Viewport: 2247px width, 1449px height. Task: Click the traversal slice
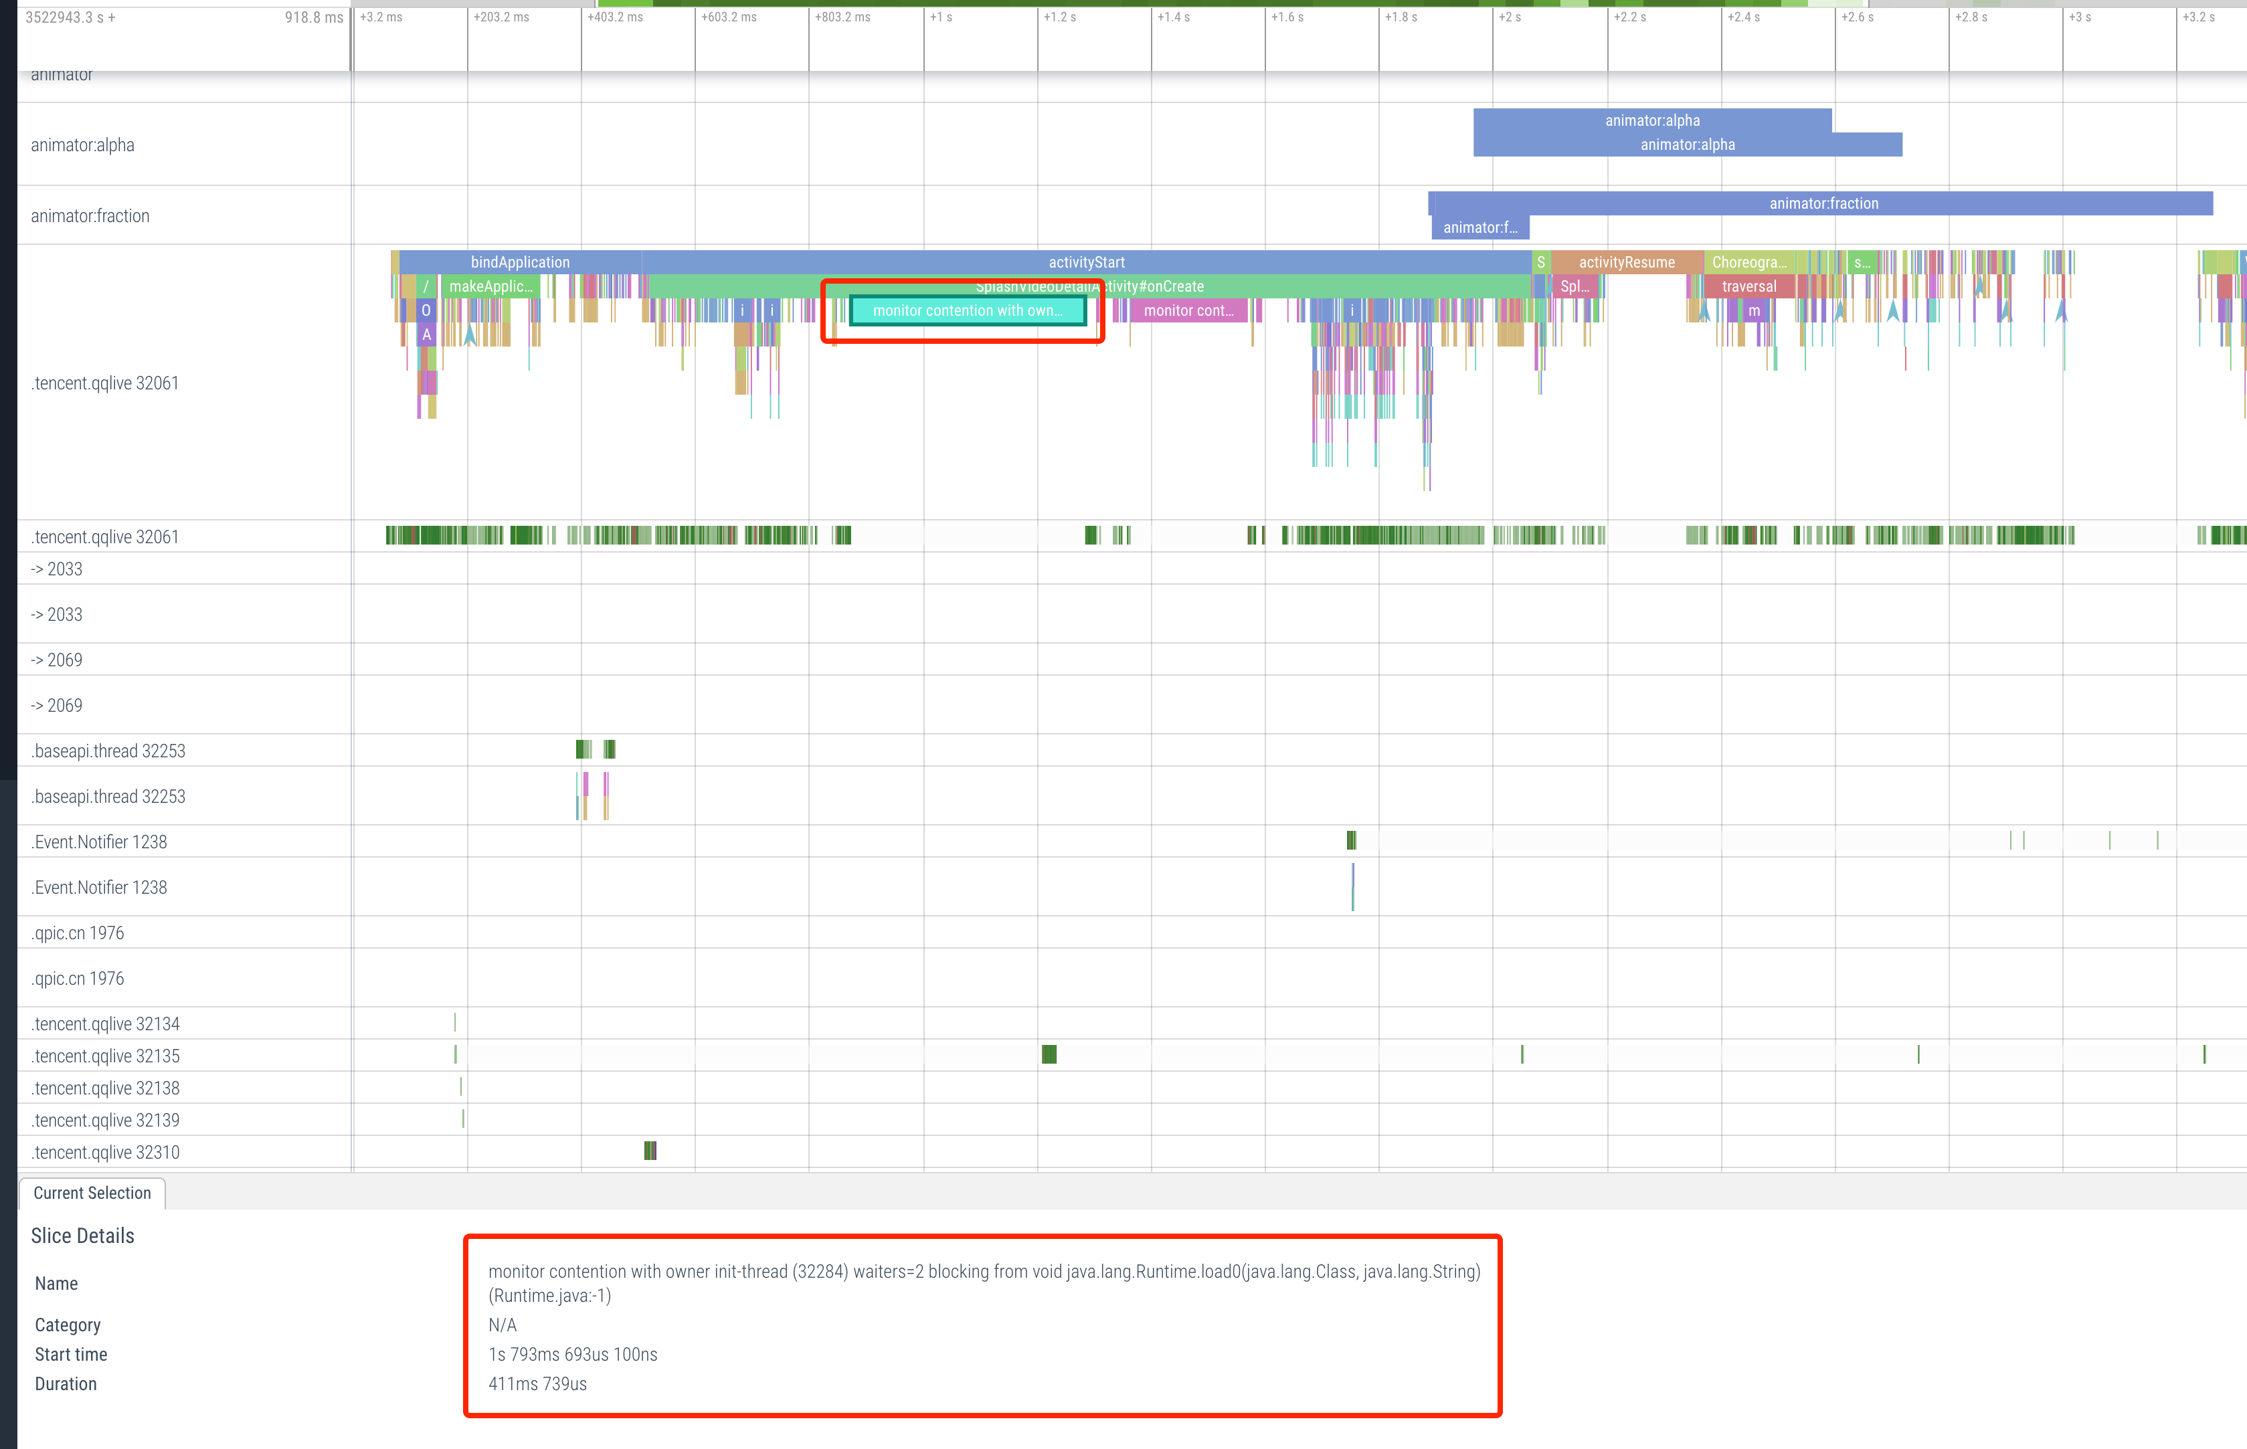coord(1747,286)
